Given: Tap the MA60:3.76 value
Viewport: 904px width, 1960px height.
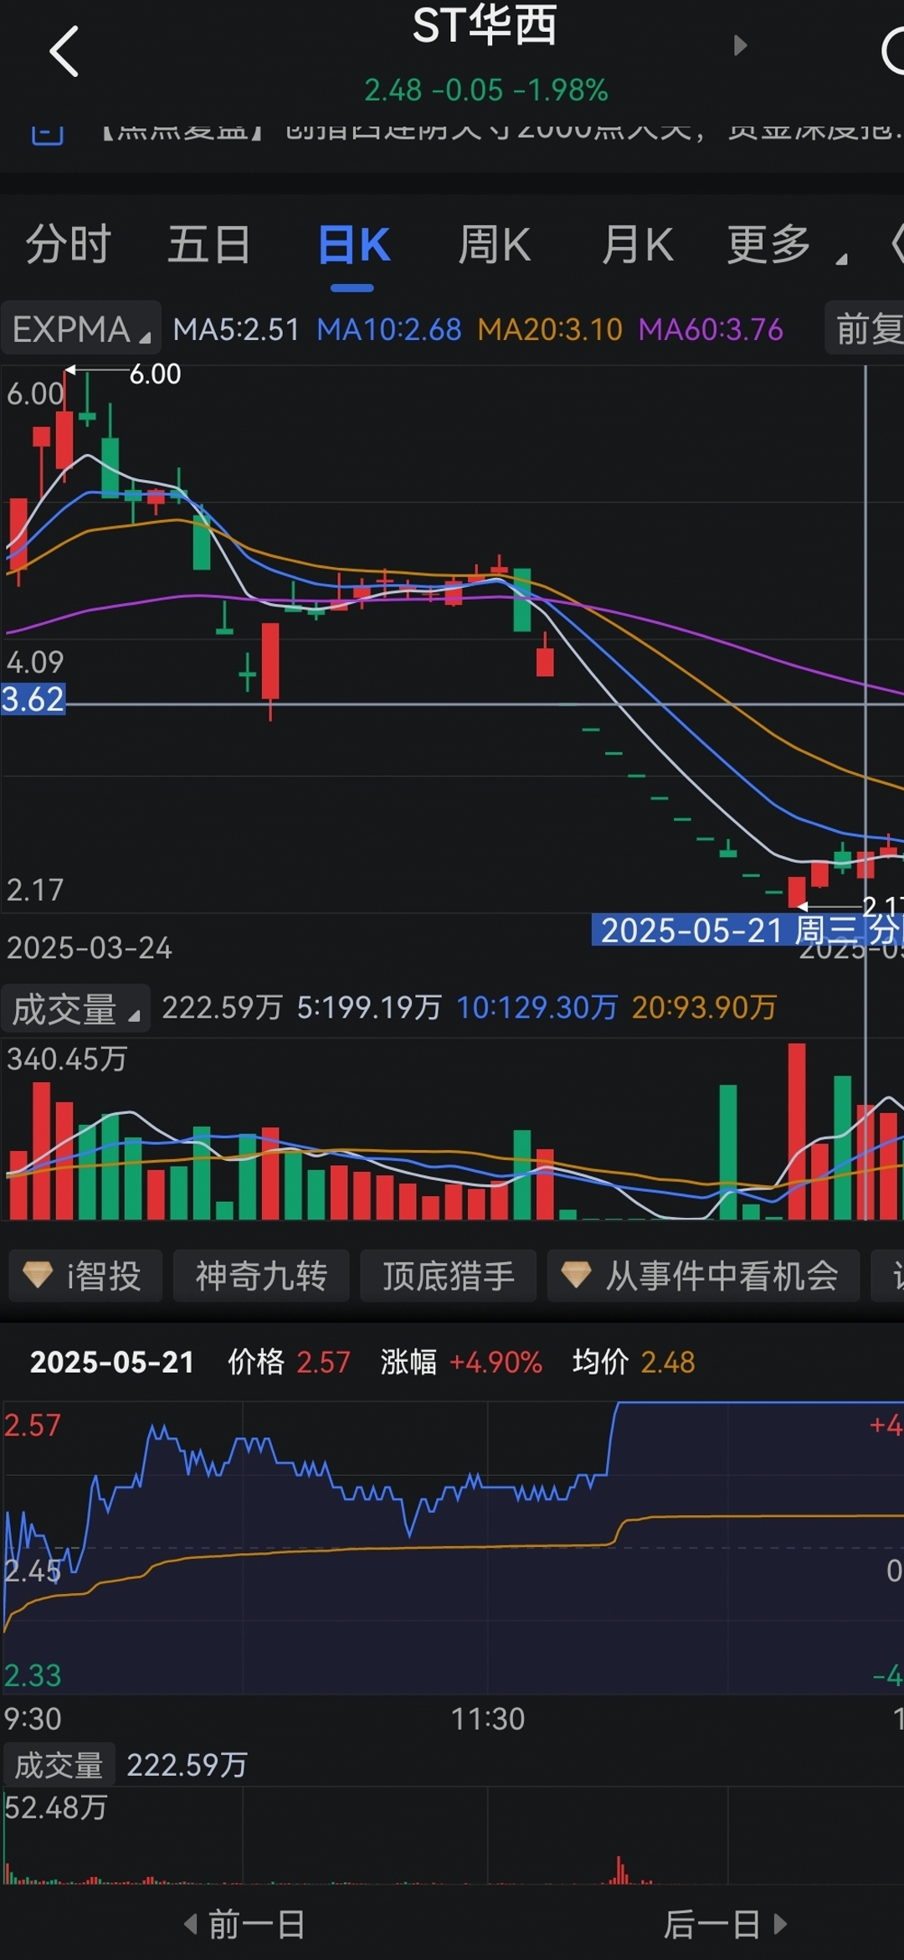Looking at the screenshot, I should pos(711,329).
